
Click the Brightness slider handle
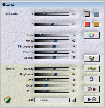[56, 74]
